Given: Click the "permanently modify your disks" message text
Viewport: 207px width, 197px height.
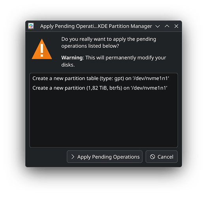Looking at the screenshot, I should [114, 61].
